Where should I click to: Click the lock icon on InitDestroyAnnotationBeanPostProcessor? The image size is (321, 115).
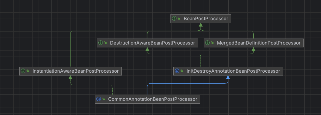(182, 71)
